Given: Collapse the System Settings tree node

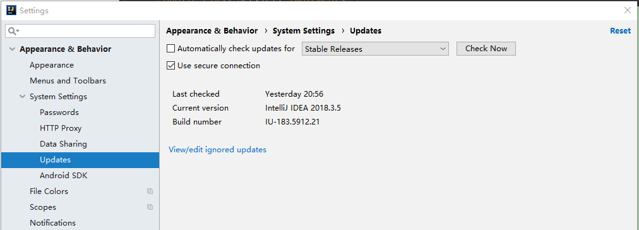Looking at the screenshot, I should (x=22, y=97).
